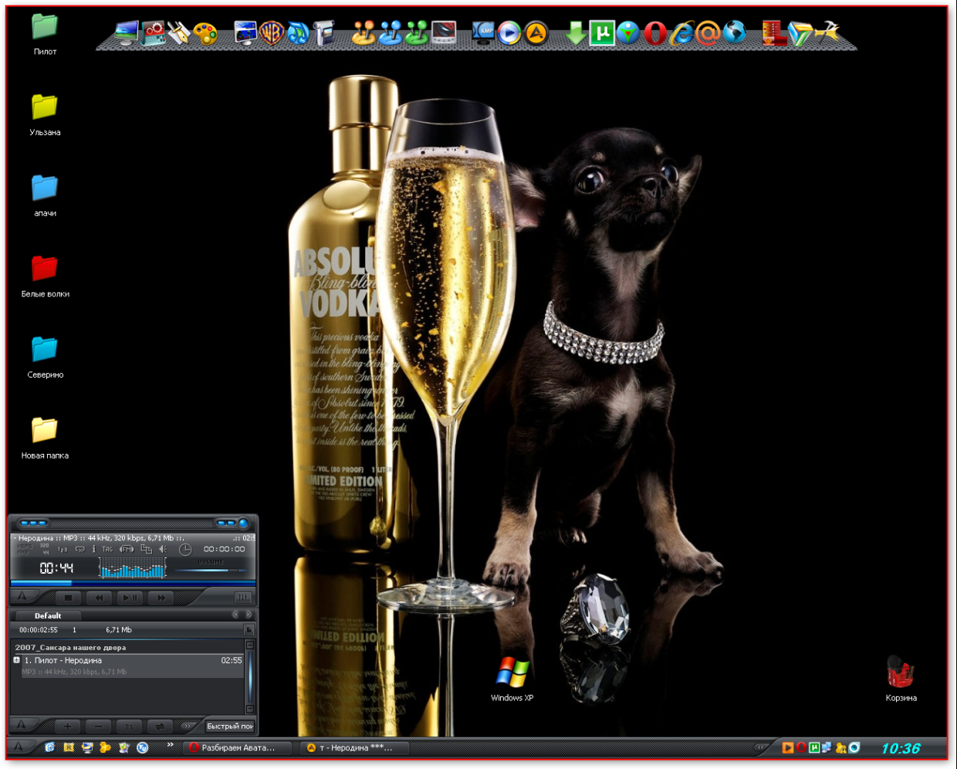The width and height of the screenshot is (957, 769).
Task: Open the Белые волки red folder
Action: pyautogui.click(x=45, y=269)
